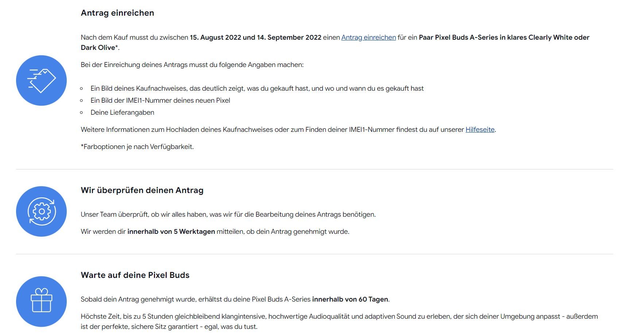Viewport: 627px width, 334px height.
Task: Open the underlined 'Antrag einreichen' link
Action: [368, 38]
